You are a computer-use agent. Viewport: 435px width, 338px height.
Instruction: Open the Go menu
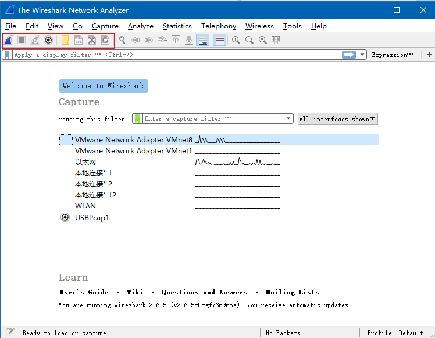tap(77, 26)
